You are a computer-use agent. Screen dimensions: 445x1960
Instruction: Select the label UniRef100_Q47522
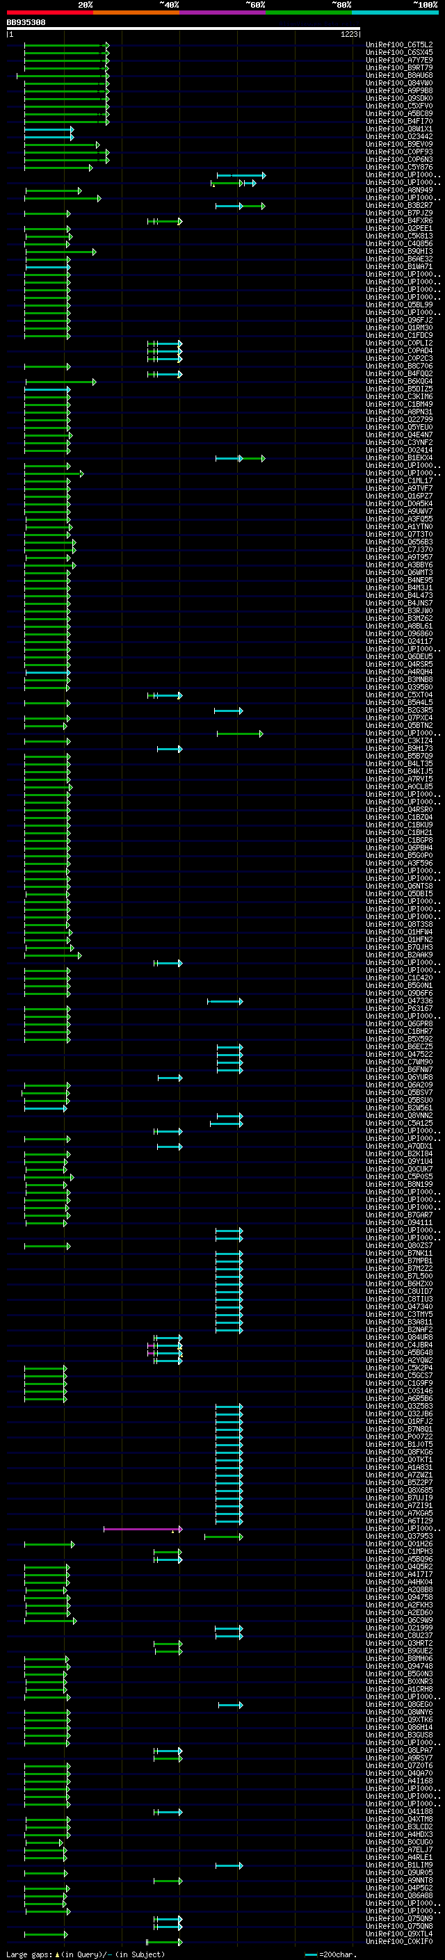pyautogui.click(x=399, y=1055)
